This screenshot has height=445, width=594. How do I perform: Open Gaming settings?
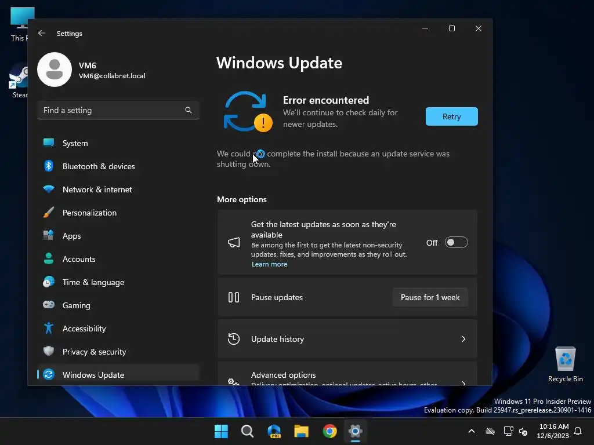coord(118,305)
